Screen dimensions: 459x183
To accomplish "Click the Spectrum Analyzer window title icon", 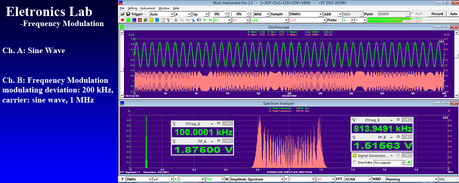I will [x=122, y=103].
